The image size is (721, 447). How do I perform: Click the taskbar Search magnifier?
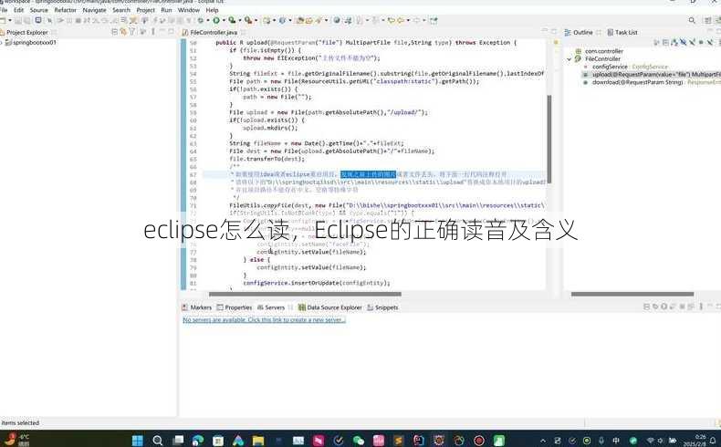[158, 441]
